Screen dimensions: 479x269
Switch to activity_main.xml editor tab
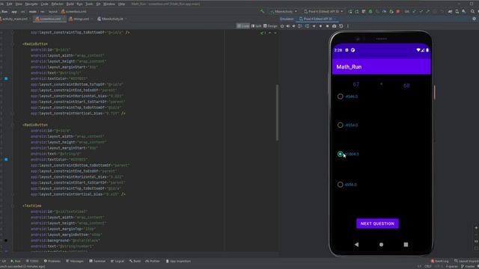click(x=15, y=19)
